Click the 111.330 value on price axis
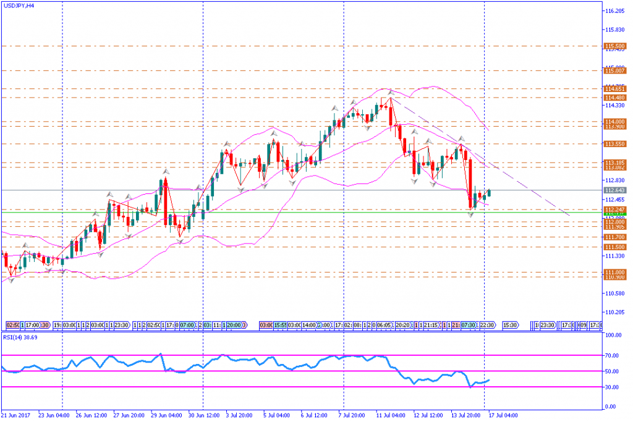Image resolution: width=633 pixels, height=422 pixels. pos(615,256)
